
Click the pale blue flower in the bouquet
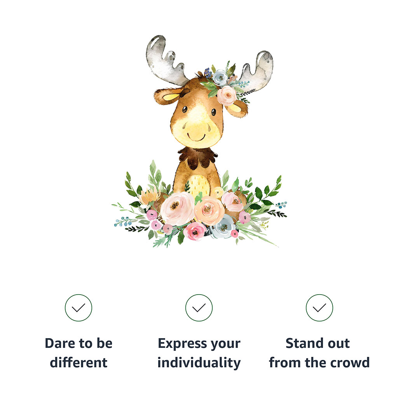pos(223,227)
